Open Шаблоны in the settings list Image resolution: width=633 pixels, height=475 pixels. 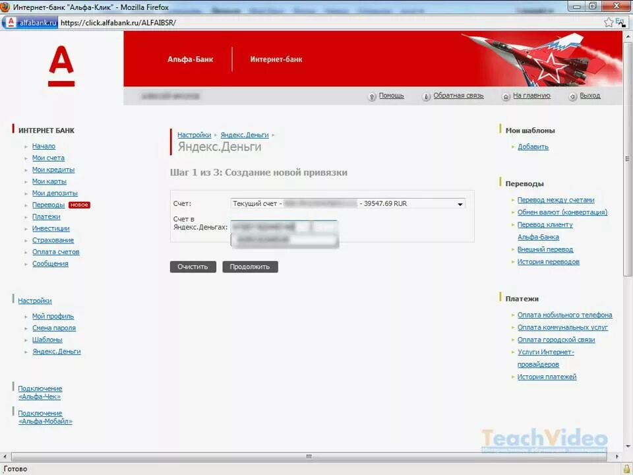[47, 340]
